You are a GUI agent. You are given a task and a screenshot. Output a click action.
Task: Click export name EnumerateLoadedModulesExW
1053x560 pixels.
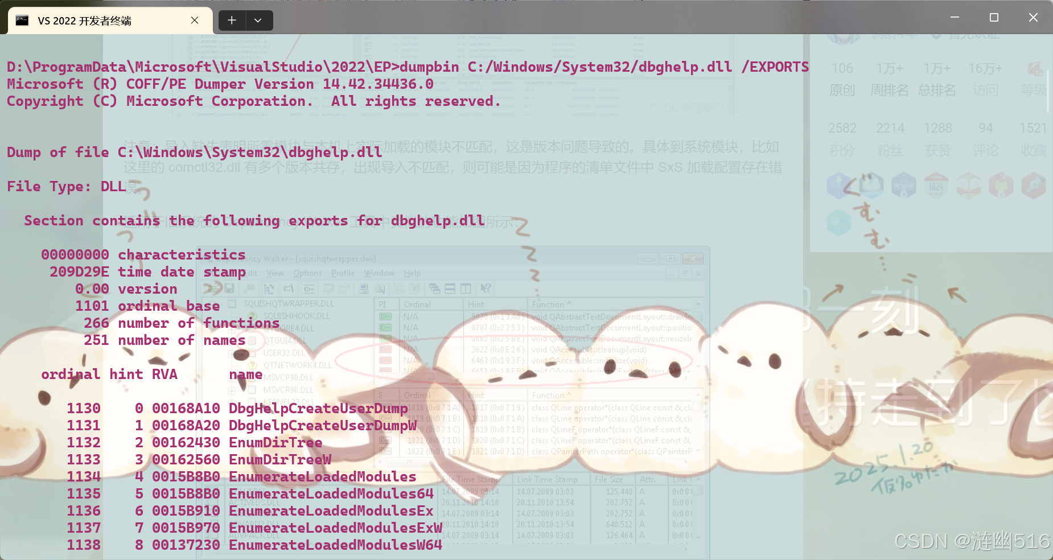pyautogui.click(x=336, y=528)
